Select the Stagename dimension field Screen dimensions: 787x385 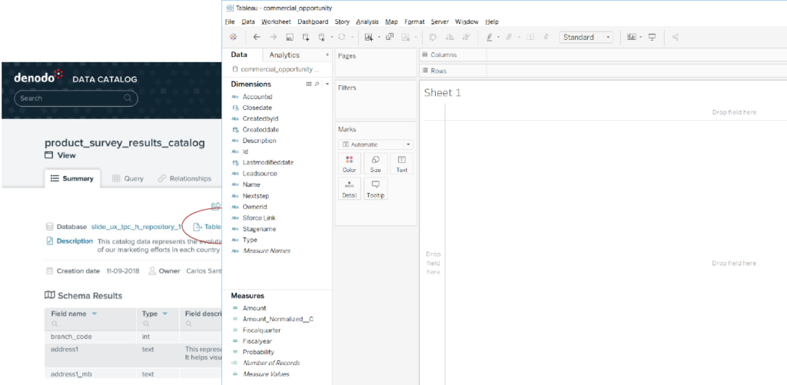[259, 229]
